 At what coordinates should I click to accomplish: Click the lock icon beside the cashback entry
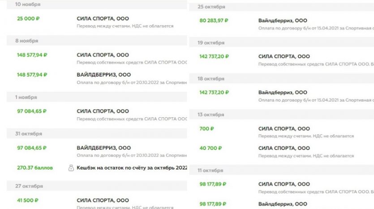click(71, 168)
